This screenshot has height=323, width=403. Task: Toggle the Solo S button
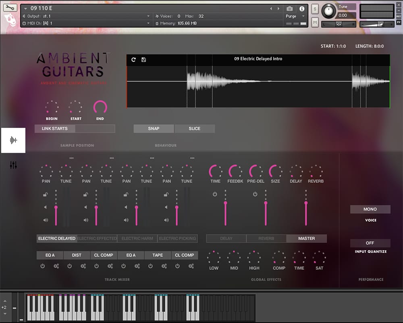(315, 9)
